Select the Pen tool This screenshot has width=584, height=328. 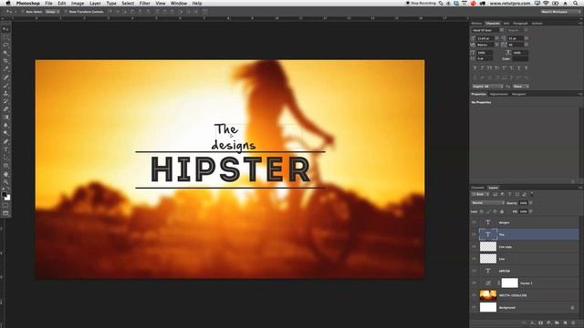pos(5,142)
